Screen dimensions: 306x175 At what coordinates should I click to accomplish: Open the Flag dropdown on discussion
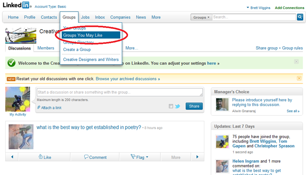coord(139,157)
